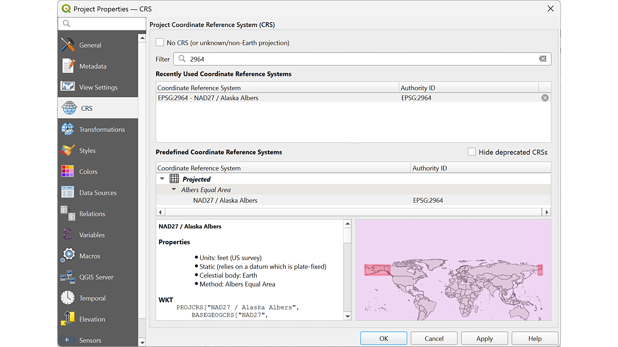618x347 pixels.
Task: Open the Transformations globe icon
Action: tap(68, 129)
